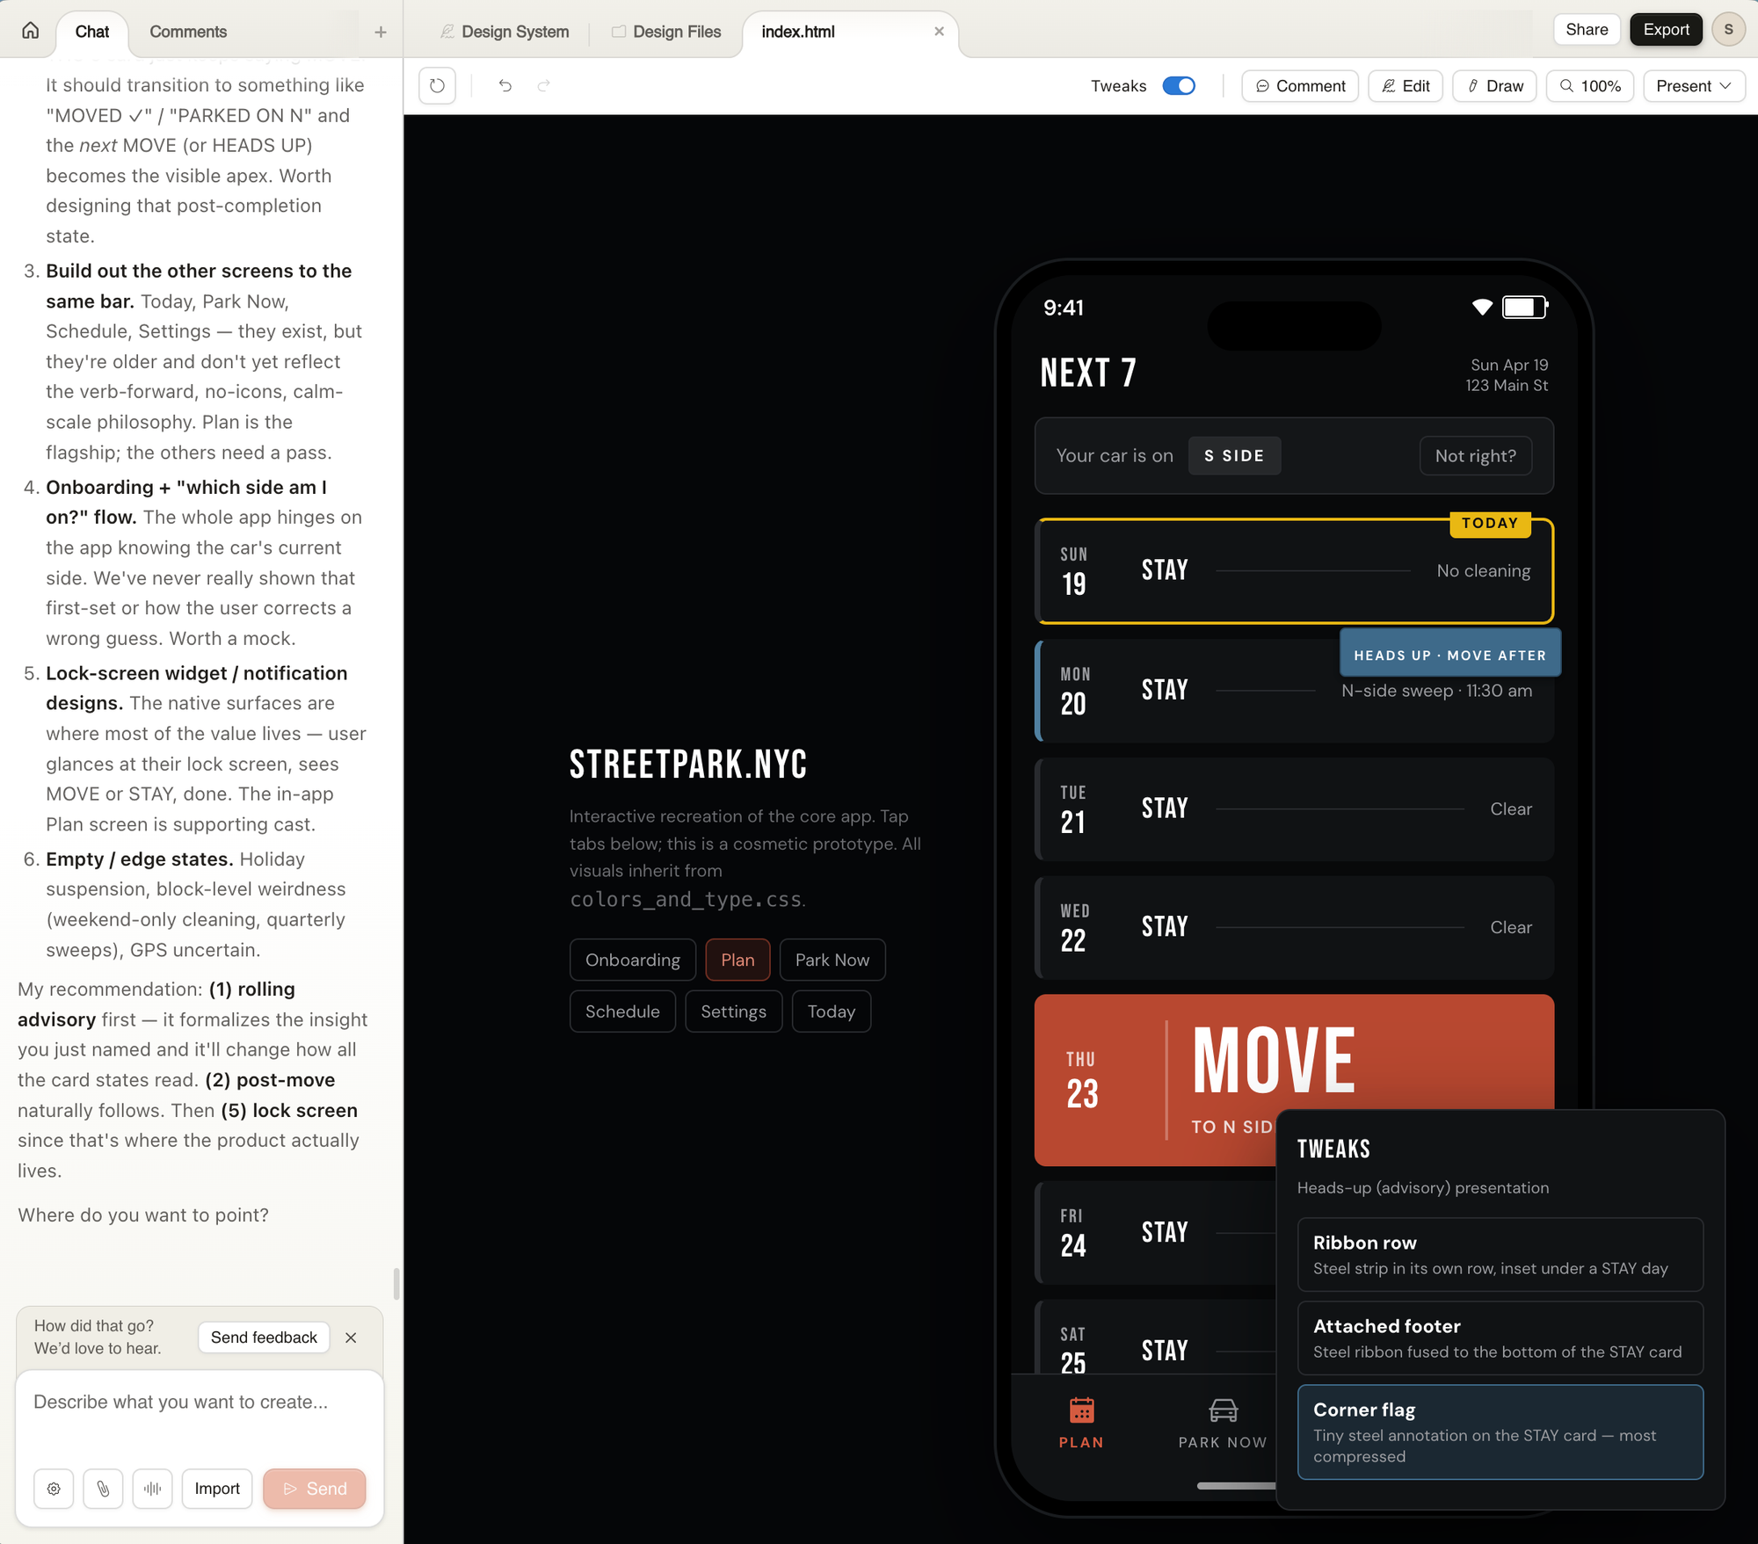
Task: Click the Export button
Action: point(1666,29)
